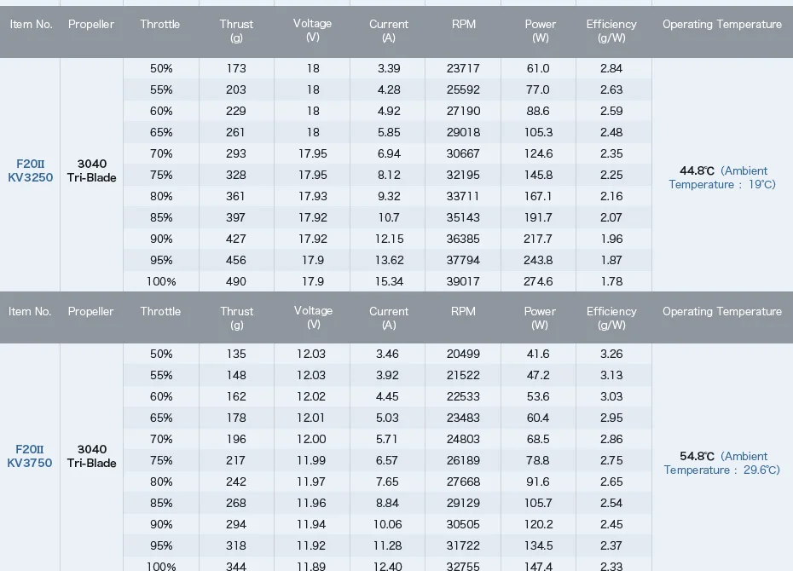The image size is (793, 571).
Task: Click the Efficiency (g/W) header in first table
Action: (611, 31)
